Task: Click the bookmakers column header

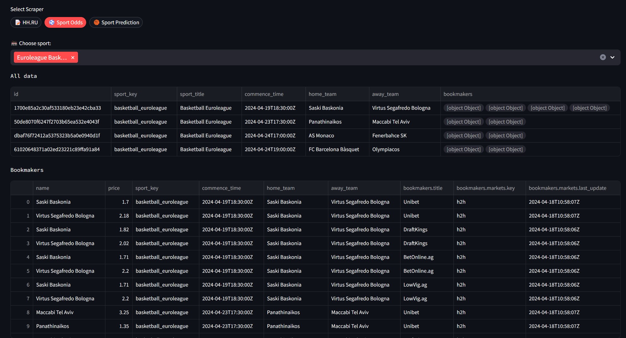Action: 458,94
